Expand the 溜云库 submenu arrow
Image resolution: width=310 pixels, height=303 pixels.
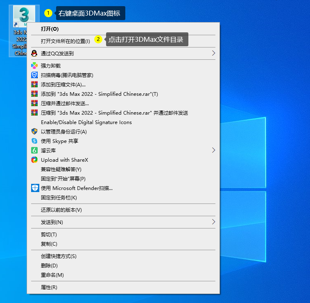213,150
